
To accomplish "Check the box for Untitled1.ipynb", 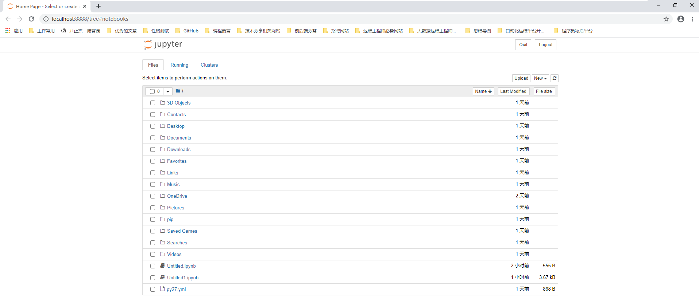I will click(x=152, y=278).
